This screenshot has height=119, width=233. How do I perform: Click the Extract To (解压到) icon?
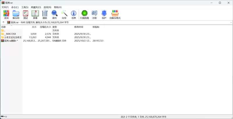[x=16, y=14]
